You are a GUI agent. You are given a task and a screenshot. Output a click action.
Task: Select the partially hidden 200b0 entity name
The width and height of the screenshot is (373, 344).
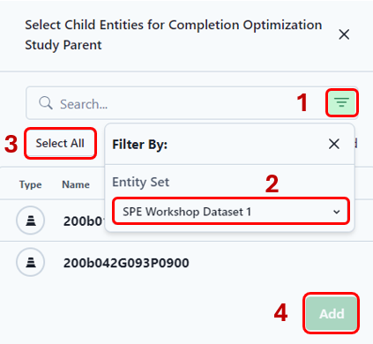click(84, 221)
